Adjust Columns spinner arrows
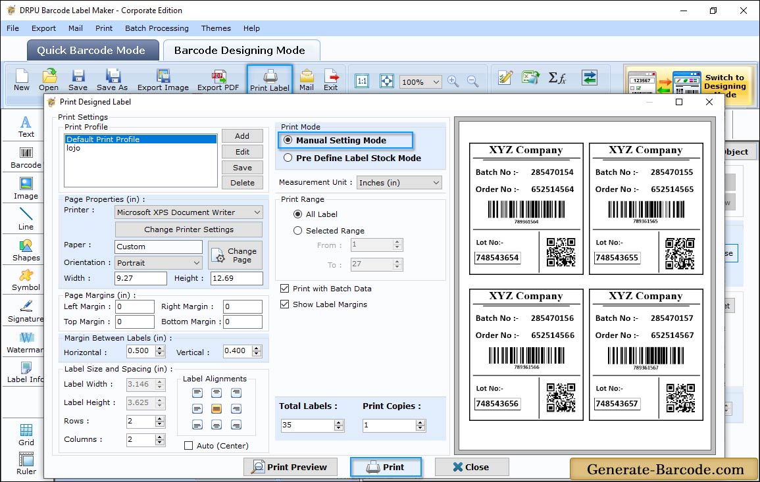Screen dimensions: 760x482 (160, 439)
